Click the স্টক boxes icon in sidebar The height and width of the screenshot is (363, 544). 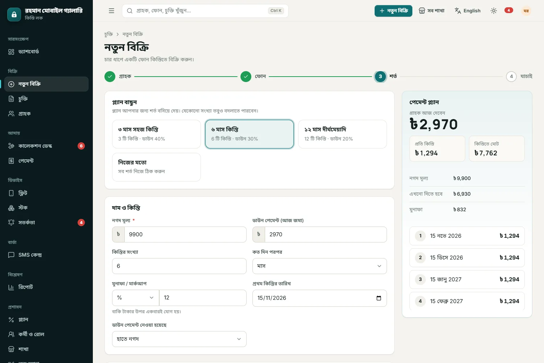point(11,208)
